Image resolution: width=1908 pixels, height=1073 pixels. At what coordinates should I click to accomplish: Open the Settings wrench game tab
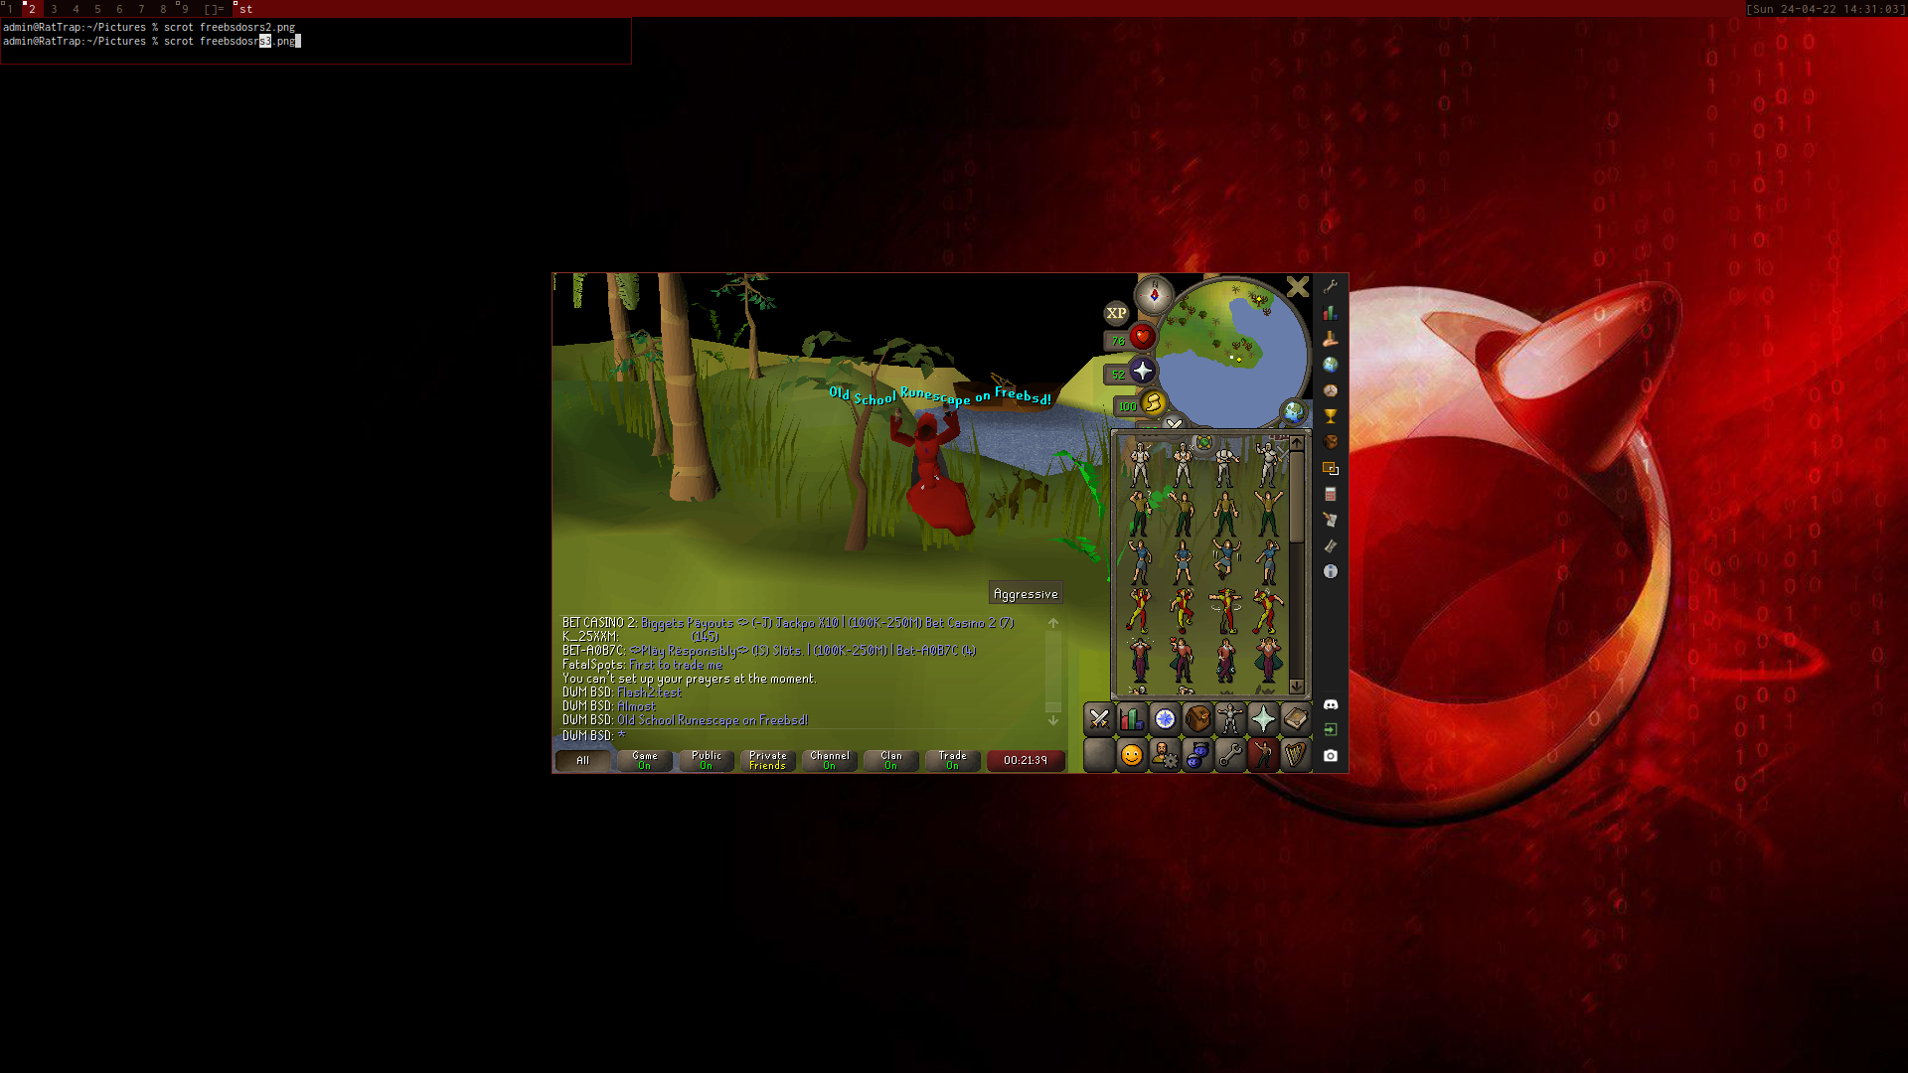click(x=1230, y=755)
